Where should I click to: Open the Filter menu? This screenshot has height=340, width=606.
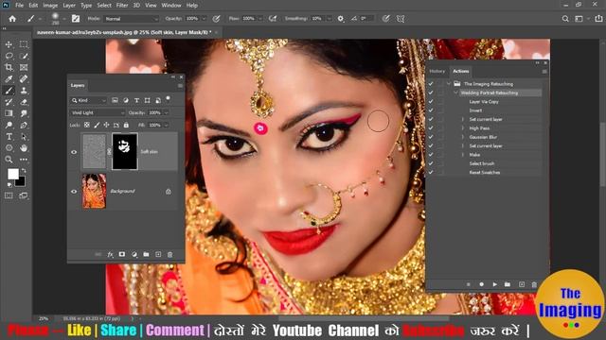pyautogui.click(x=122, y=6)
